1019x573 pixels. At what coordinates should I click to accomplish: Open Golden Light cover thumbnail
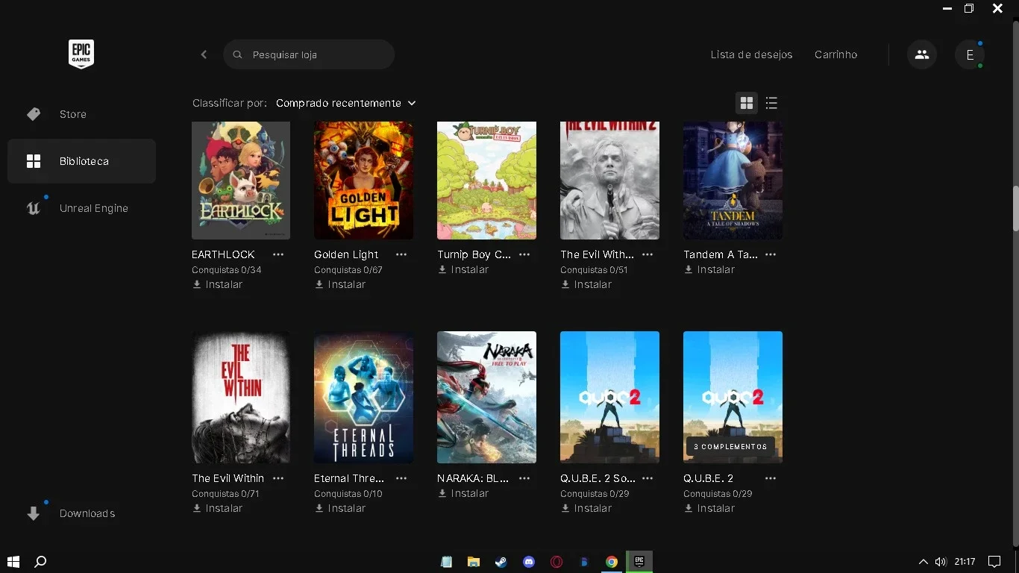click(363, 181)
